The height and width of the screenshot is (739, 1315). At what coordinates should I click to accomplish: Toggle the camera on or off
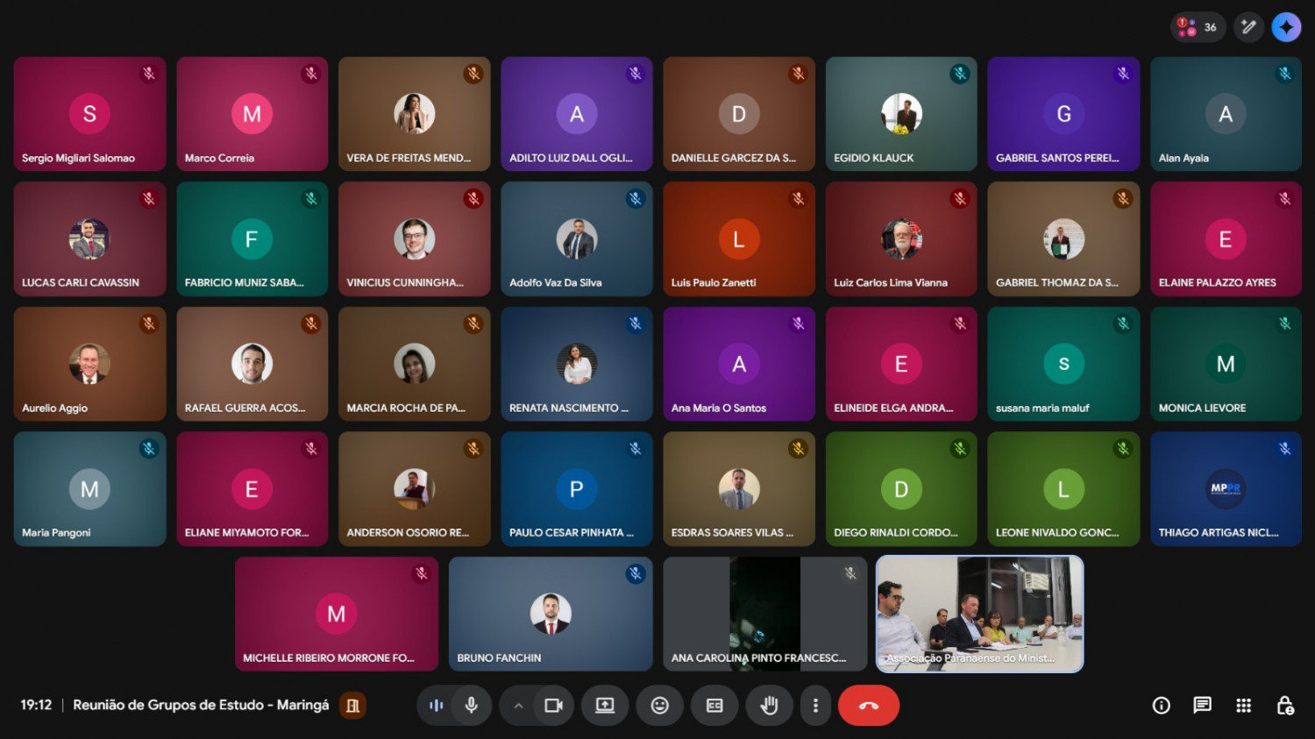click(x=553, y=706)
